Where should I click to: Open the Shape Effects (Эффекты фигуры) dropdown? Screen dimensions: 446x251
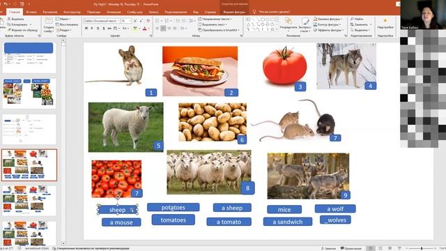tap(328, 30)
